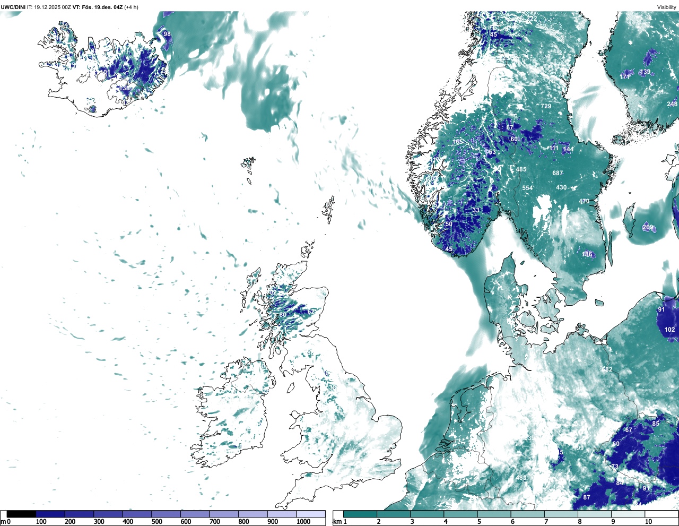Click the '554' visibility value on the map
The width and height of the screenshot is (679, 526).
point(527,188)
